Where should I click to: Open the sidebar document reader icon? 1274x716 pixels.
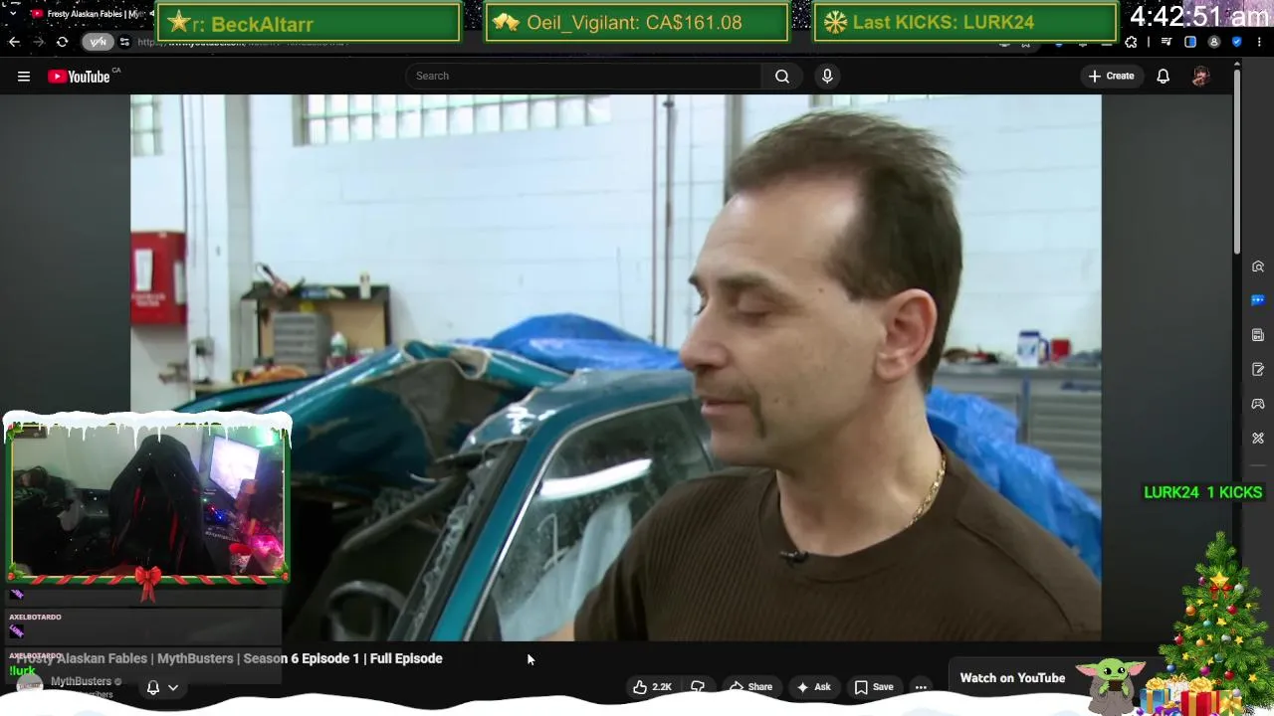(1258, 335)
